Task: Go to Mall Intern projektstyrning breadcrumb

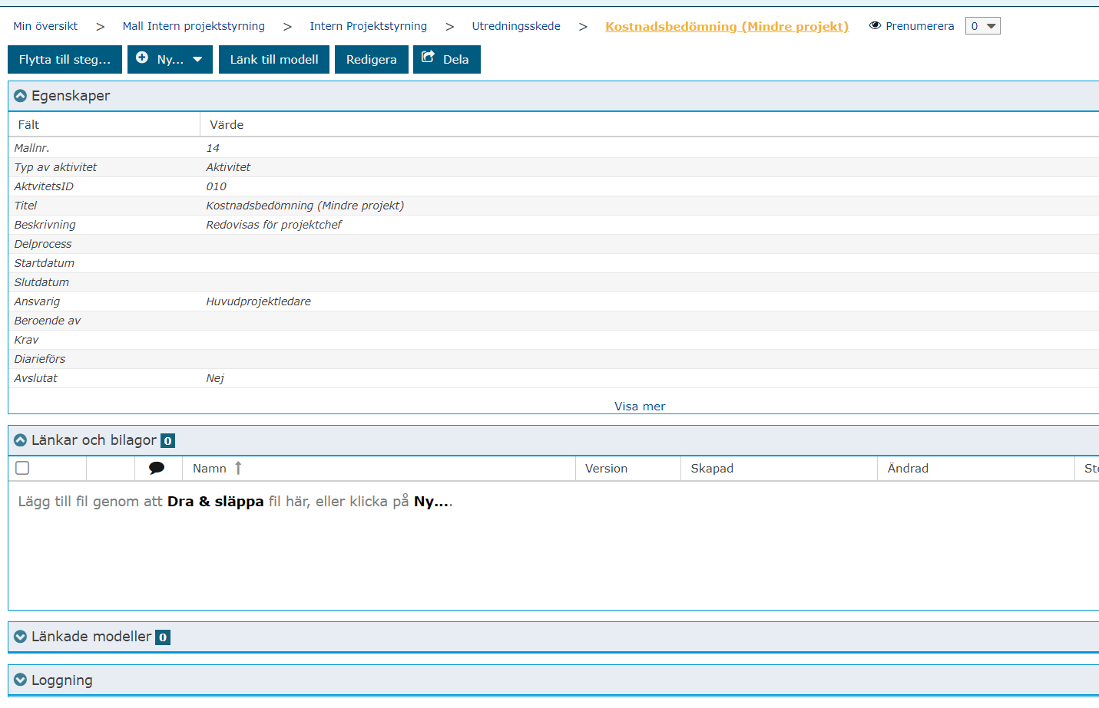Action: pos(194,26)
